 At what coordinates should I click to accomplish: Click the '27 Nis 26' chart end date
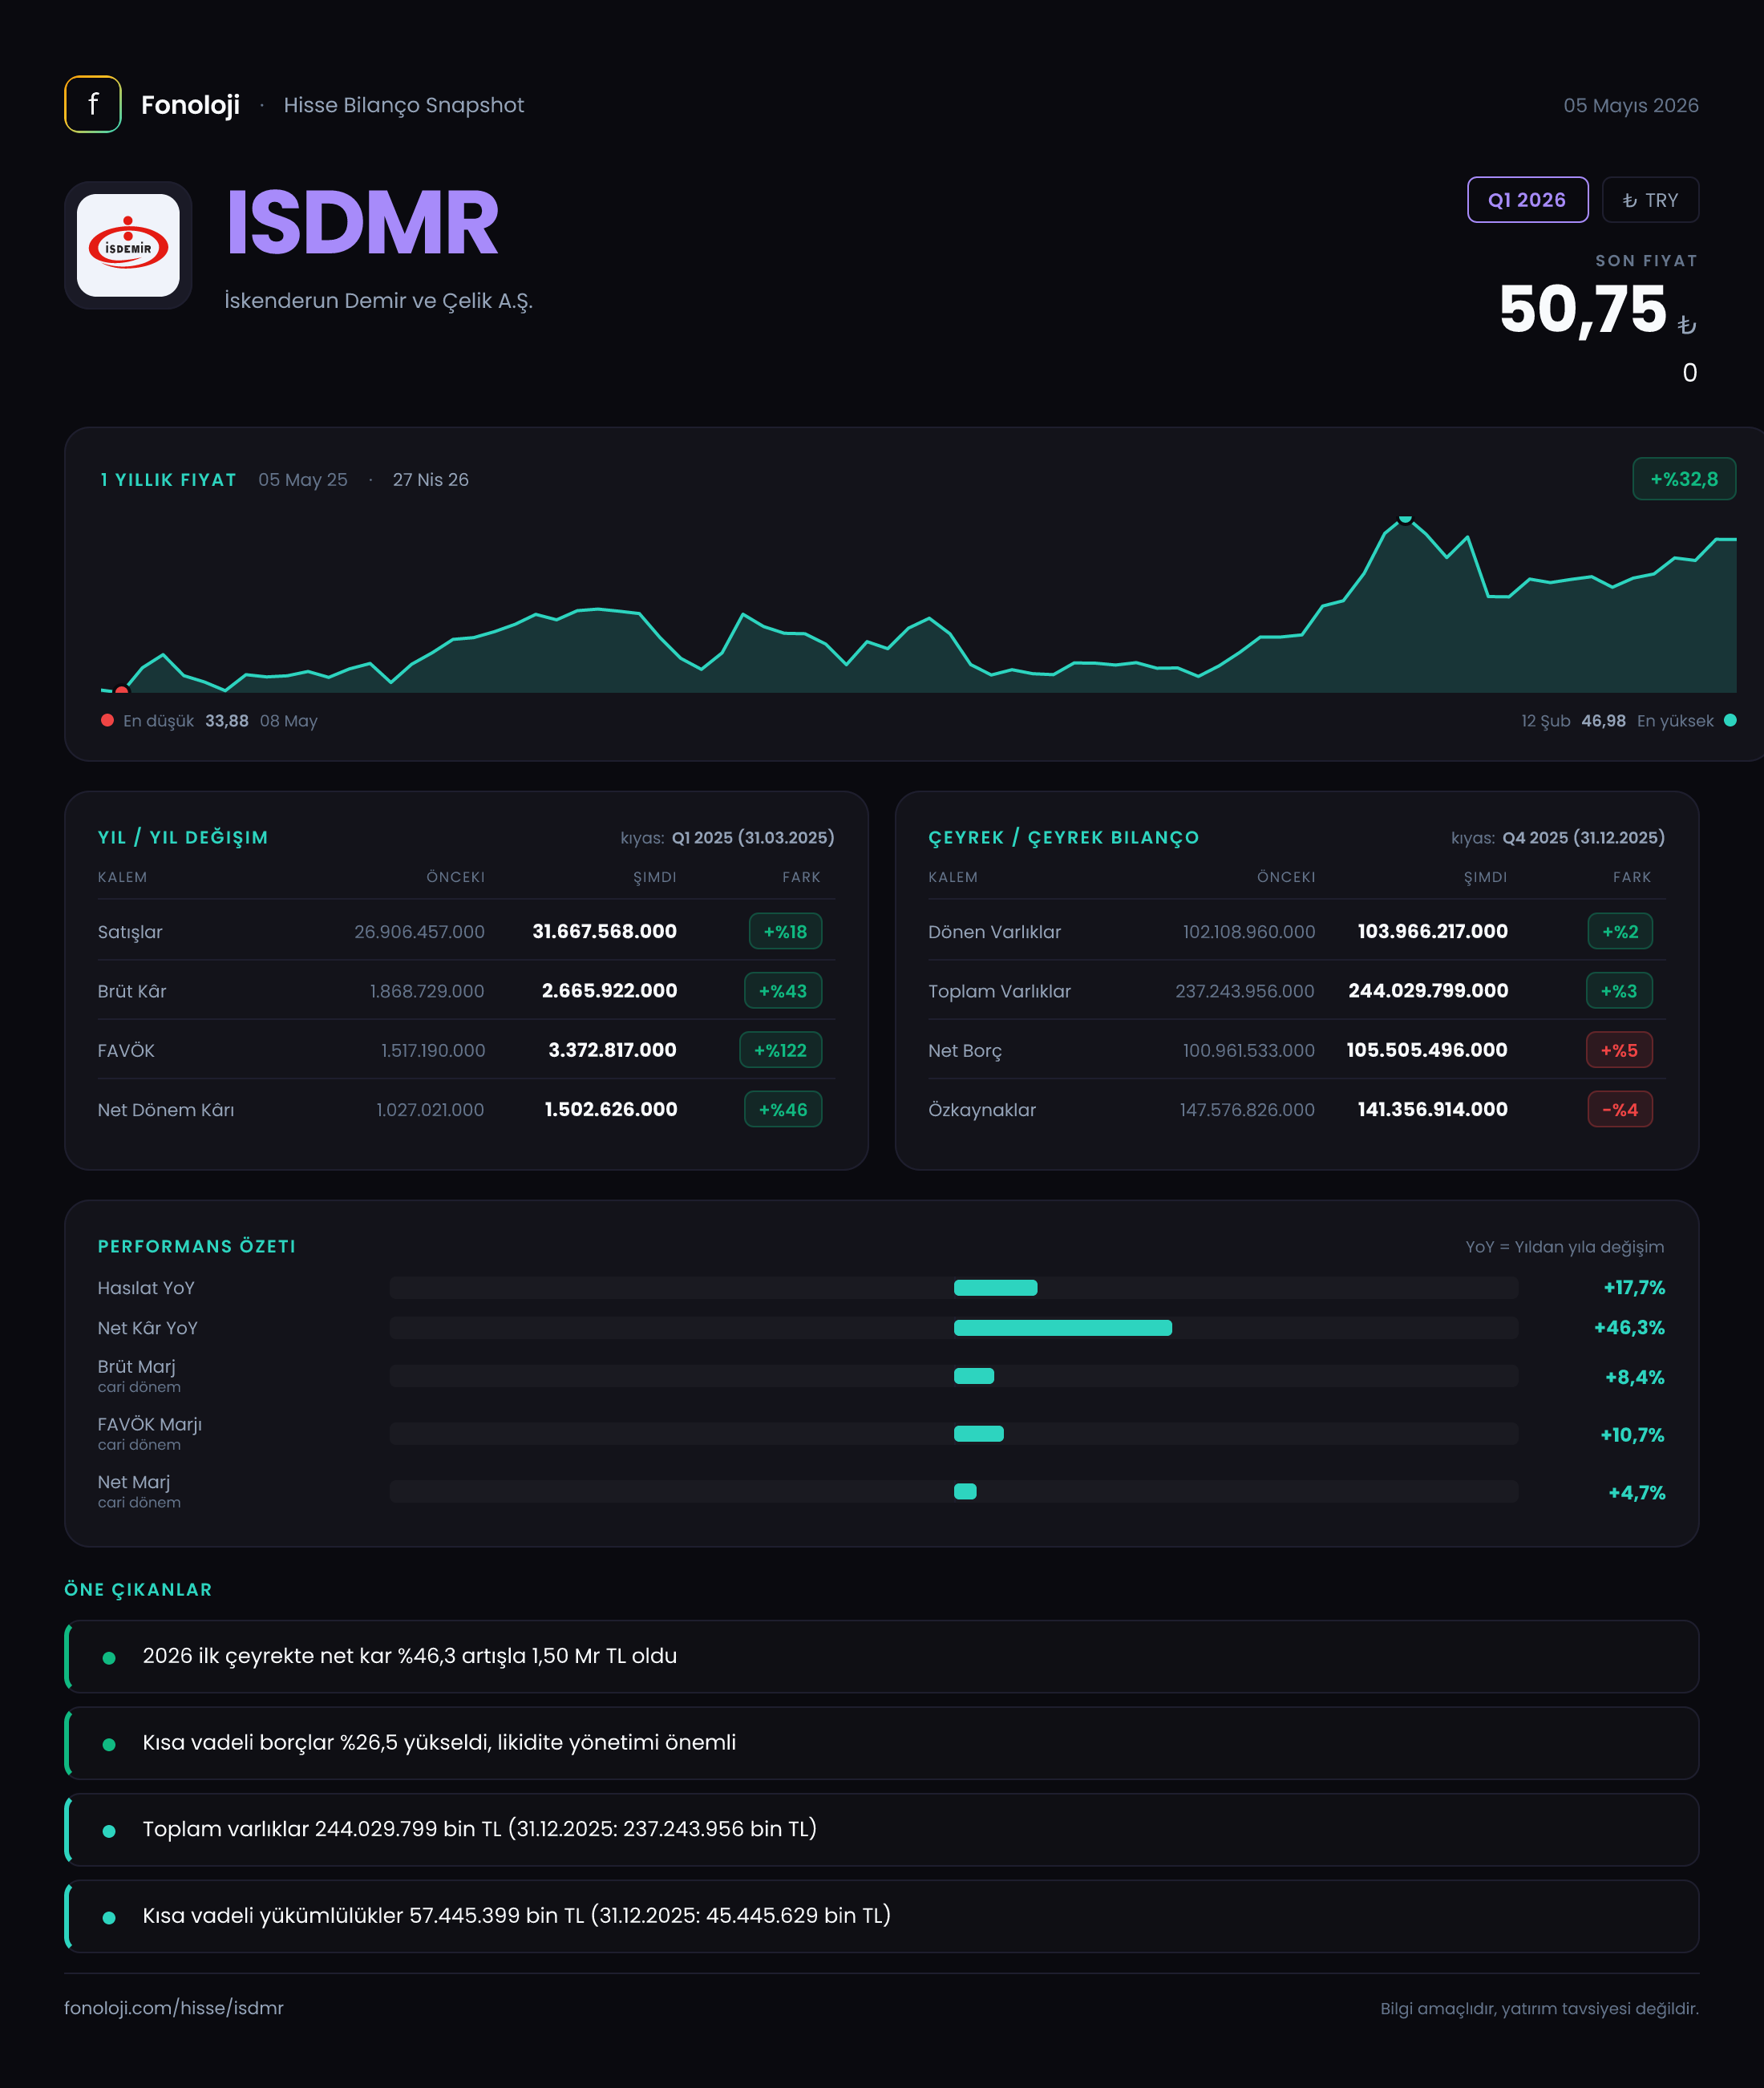(431, 479)
